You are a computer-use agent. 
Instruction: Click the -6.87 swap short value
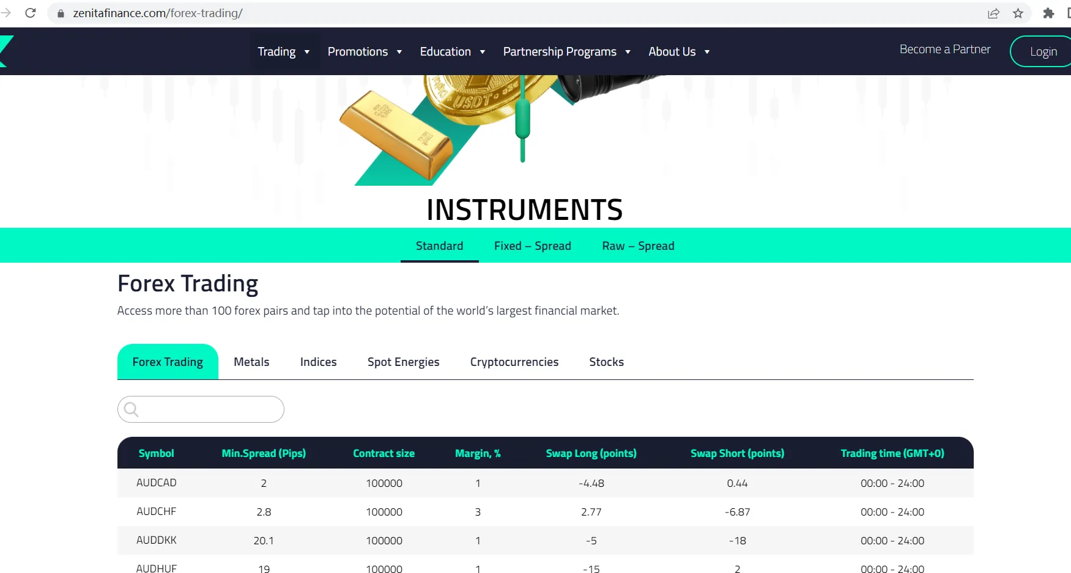(737, 512)
